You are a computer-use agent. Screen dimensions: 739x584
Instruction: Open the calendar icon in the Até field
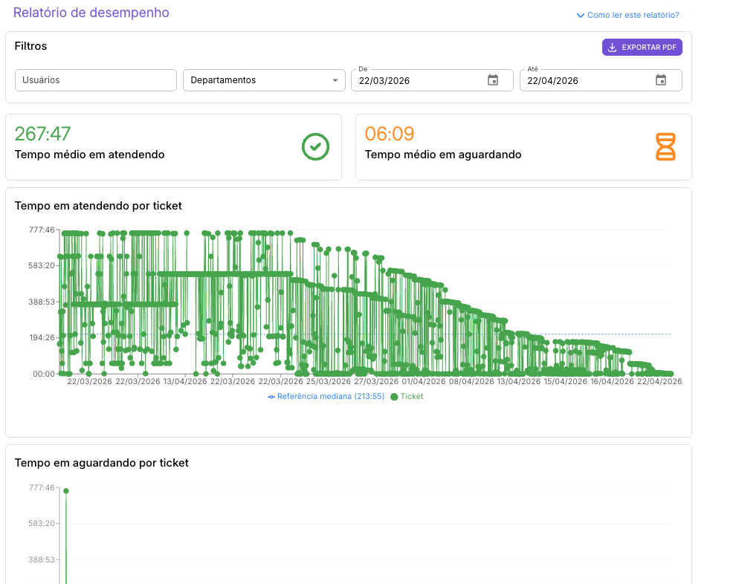[x=661, y=80]
